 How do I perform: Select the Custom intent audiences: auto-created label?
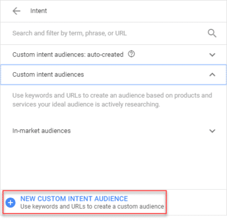pos(68,54)
